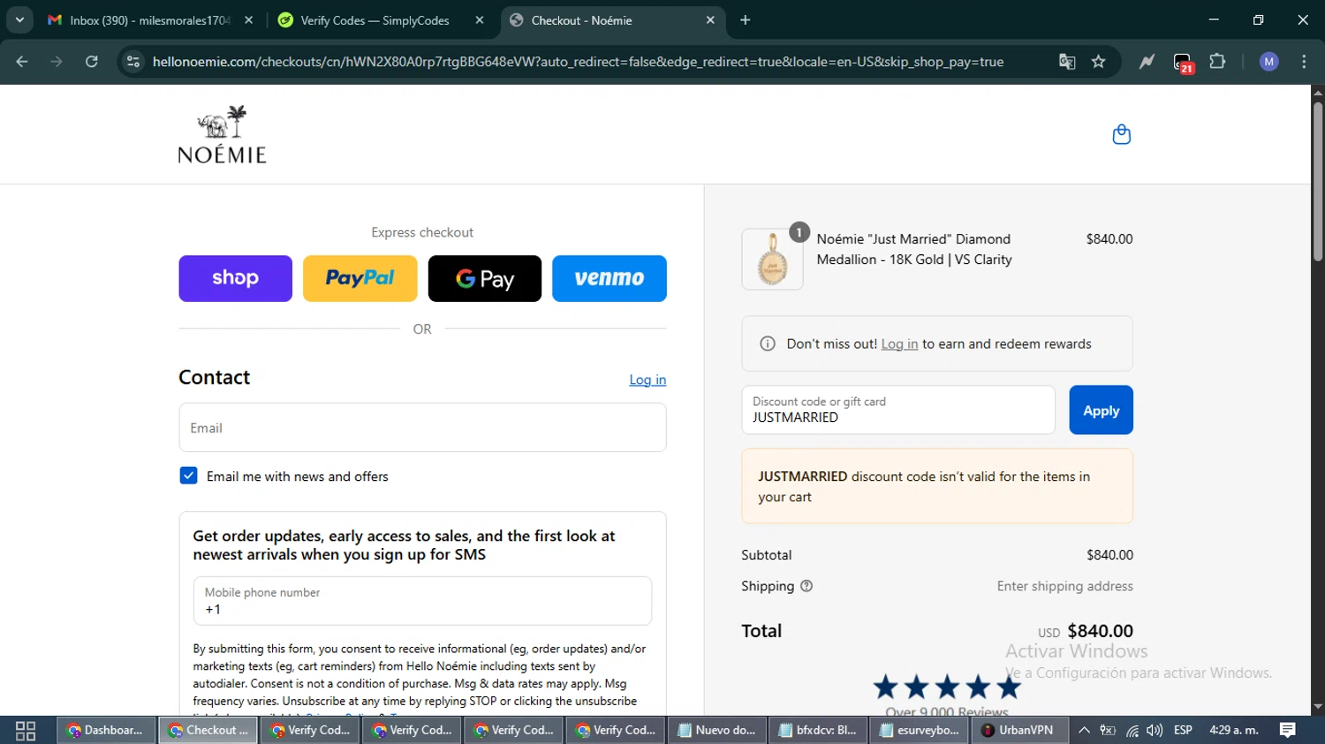
Task: Pay with Shop Pay button
Action: (x=235, y=278)
